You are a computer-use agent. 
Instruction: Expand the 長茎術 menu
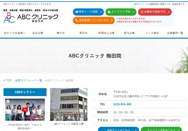[83, 33]
